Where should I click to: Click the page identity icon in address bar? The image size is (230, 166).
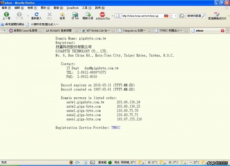118,16
